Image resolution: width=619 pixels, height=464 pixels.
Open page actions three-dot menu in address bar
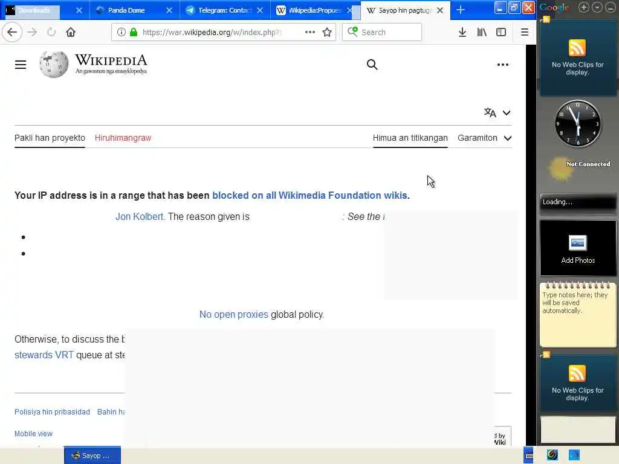click(x=310, y=32)
